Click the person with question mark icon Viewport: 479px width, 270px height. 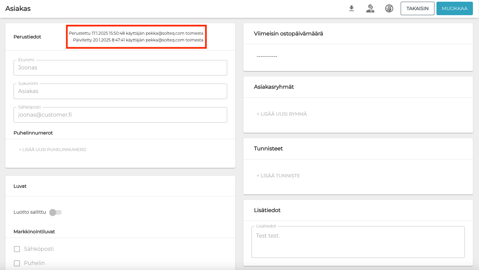pyautogui.click(x=370, y=8)
